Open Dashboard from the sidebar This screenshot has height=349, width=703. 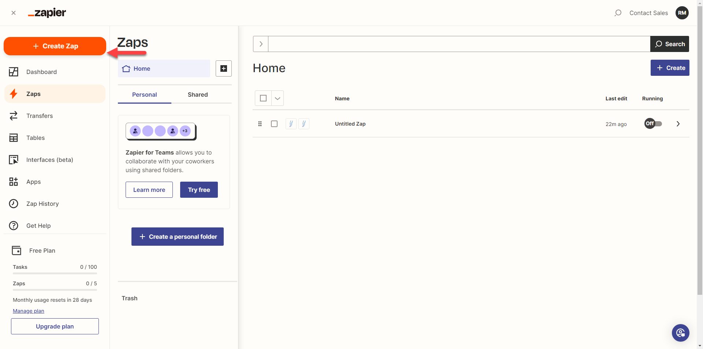click(55, 72)
